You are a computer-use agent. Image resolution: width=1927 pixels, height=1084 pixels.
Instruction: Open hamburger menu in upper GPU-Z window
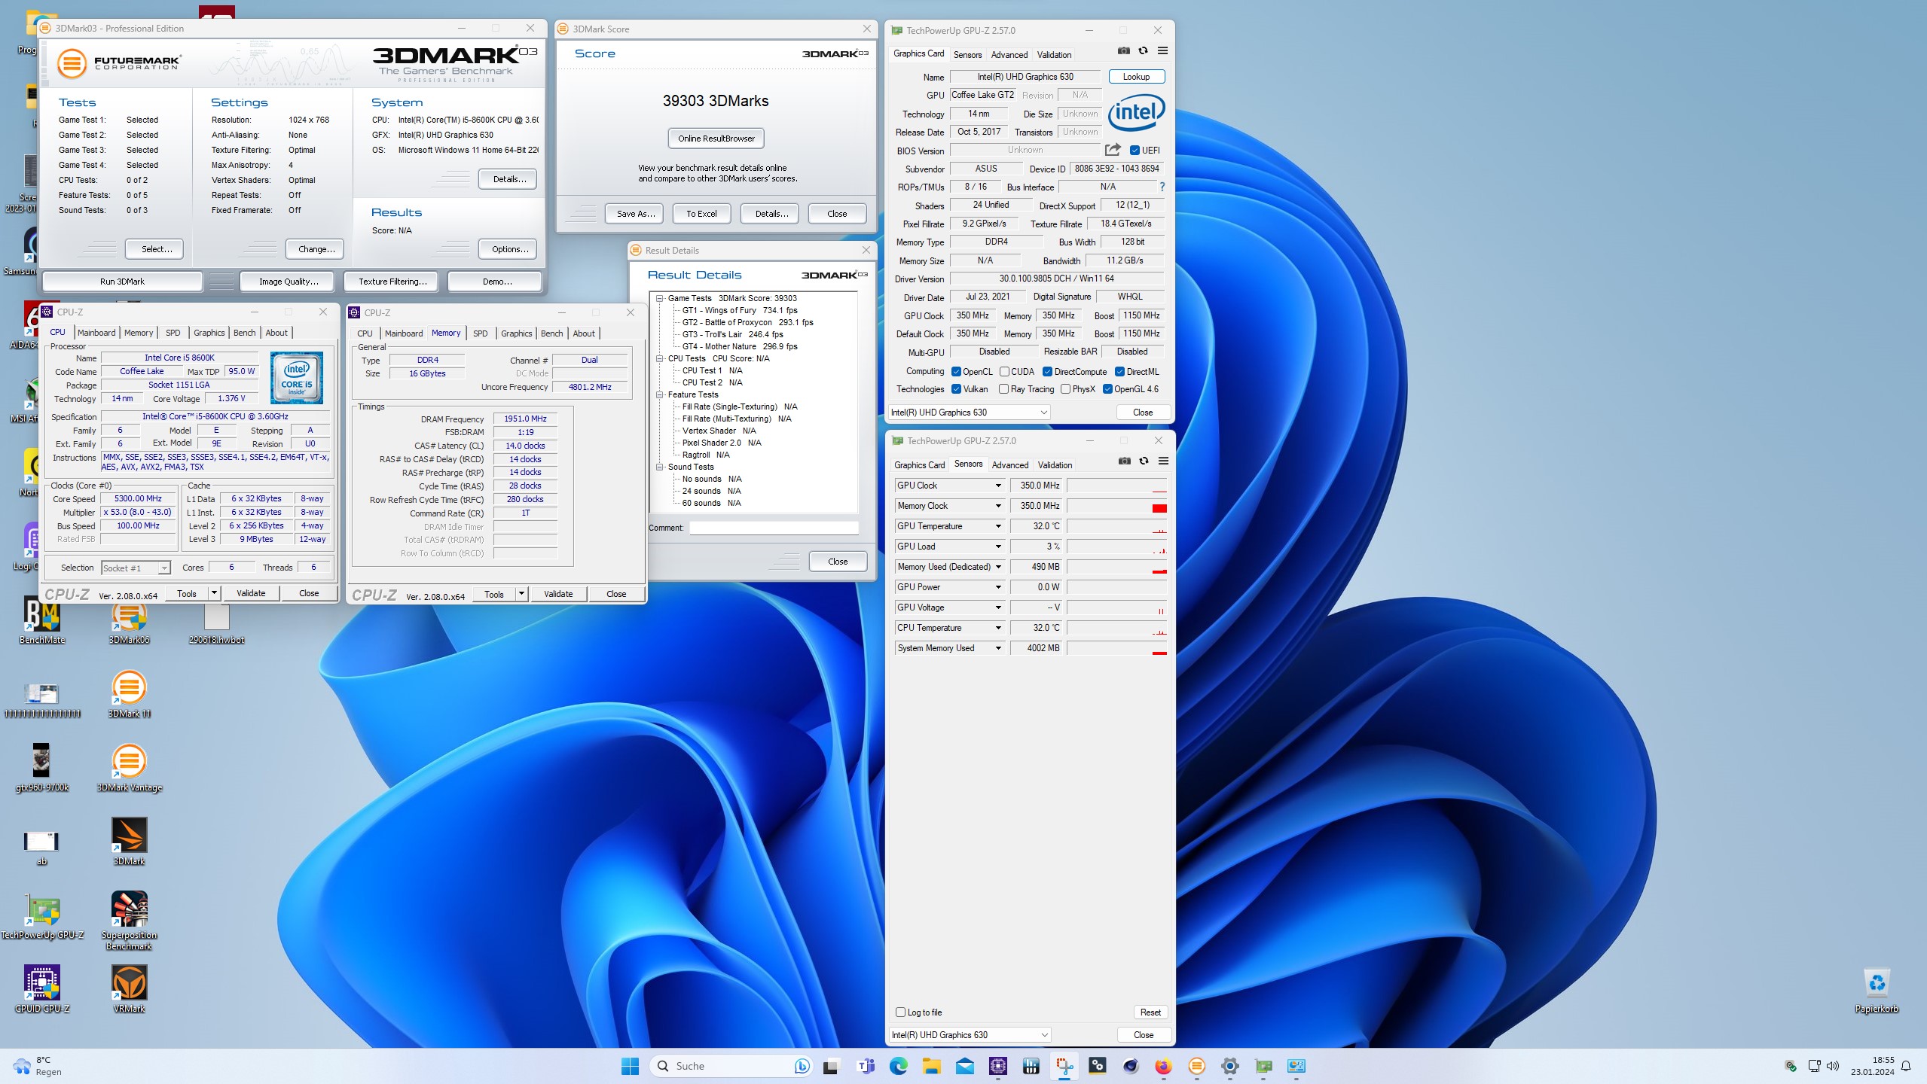[x=1162, y=51]
